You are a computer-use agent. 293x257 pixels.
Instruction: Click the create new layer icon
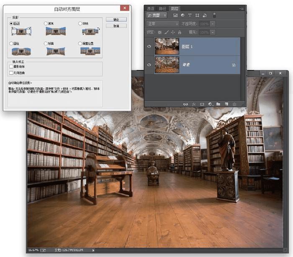coord(226,104)
